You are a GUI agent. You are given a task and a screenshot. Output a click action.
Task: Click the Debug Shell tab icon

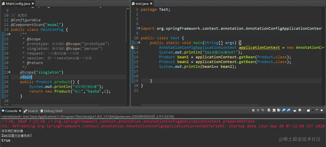click(x=42, y=111)
